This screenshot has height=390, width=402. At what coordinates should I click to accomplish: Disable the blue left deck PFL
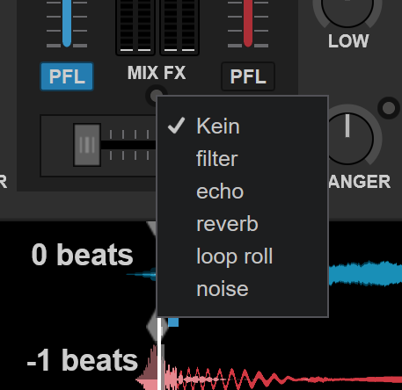[x=67, y=76]
